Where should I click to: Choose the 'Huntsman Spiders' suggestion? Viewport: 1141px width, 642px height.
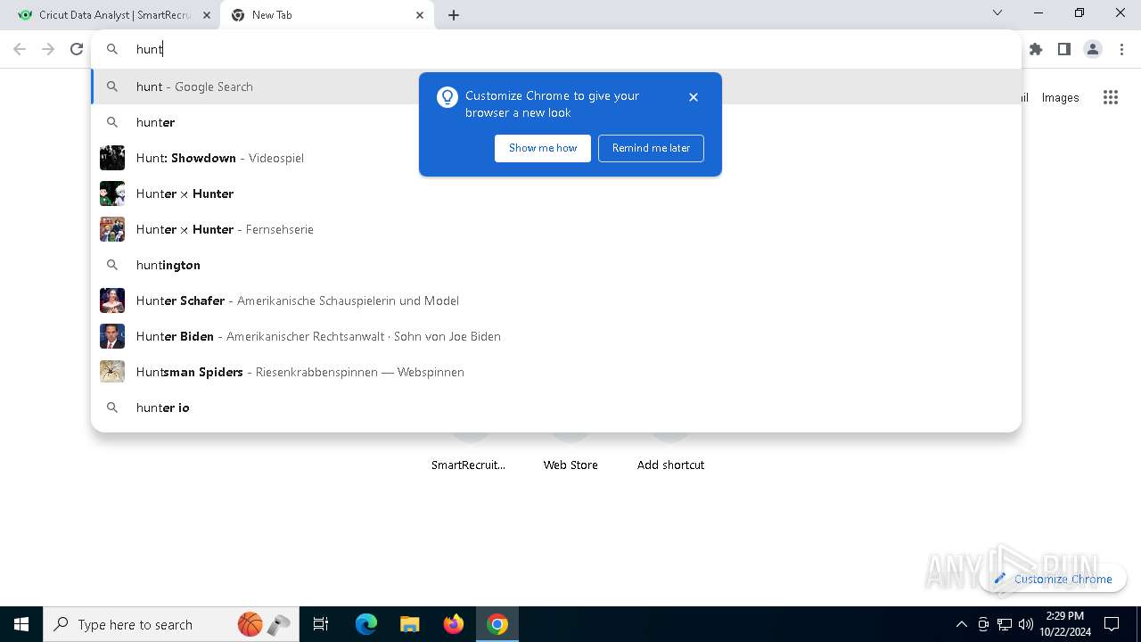[x=556, y=372]
